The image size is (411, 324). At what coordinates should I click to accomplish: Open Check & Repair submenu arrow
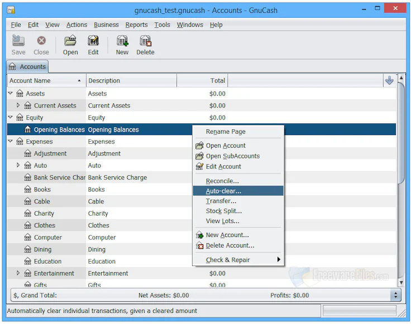point(279,259)
